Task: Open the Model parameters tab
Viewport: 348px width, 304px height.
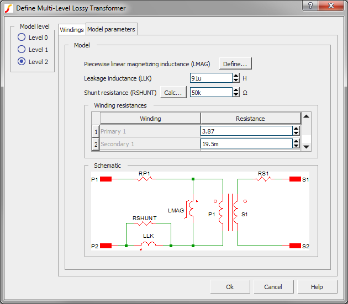Action: pos(111,29)
